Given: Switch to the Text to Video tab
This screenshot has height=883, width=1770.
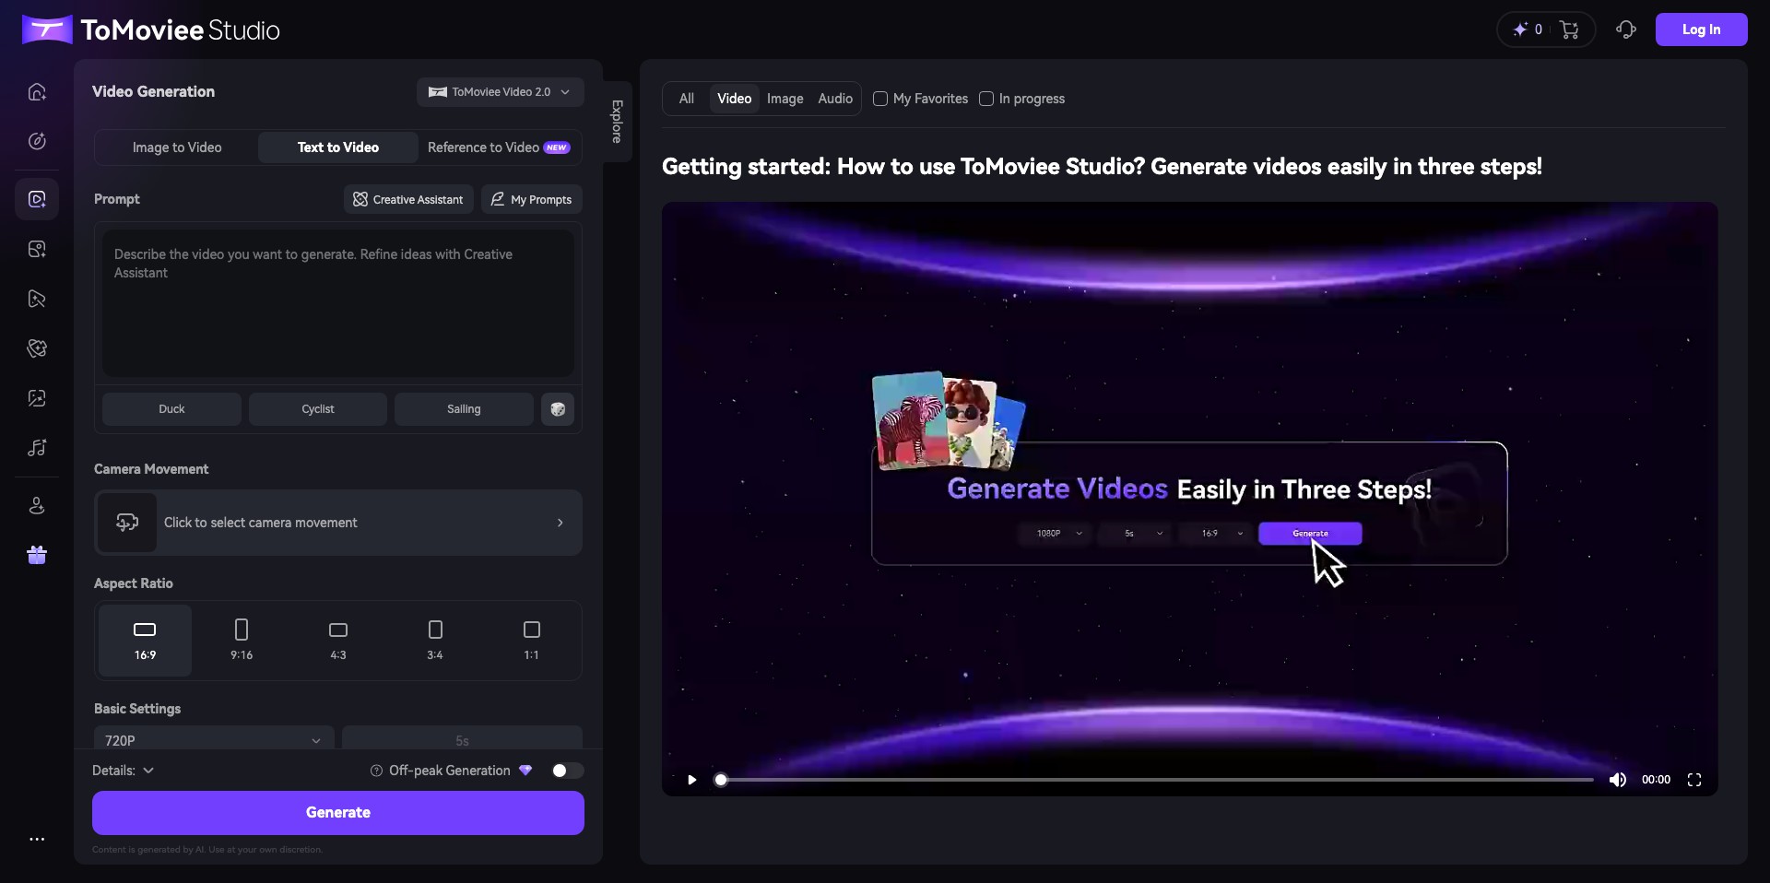Looking at the screenshot, I should pyautogui.click(x=338, y=147).
